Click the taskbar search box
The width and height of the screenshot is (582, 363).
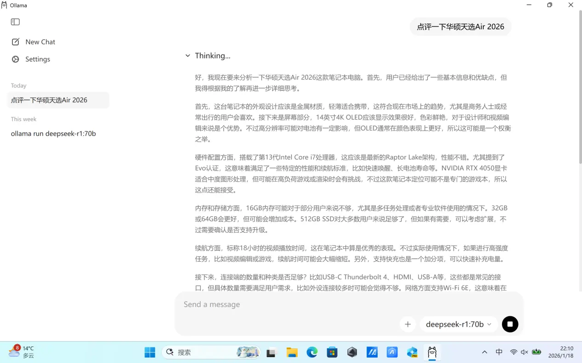pos(211,352)
